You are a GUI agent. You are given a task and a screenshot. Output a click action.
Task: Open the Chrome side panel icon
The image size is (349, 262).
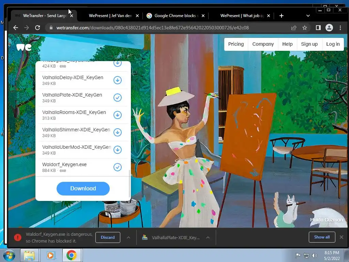[x=318, y=28]
